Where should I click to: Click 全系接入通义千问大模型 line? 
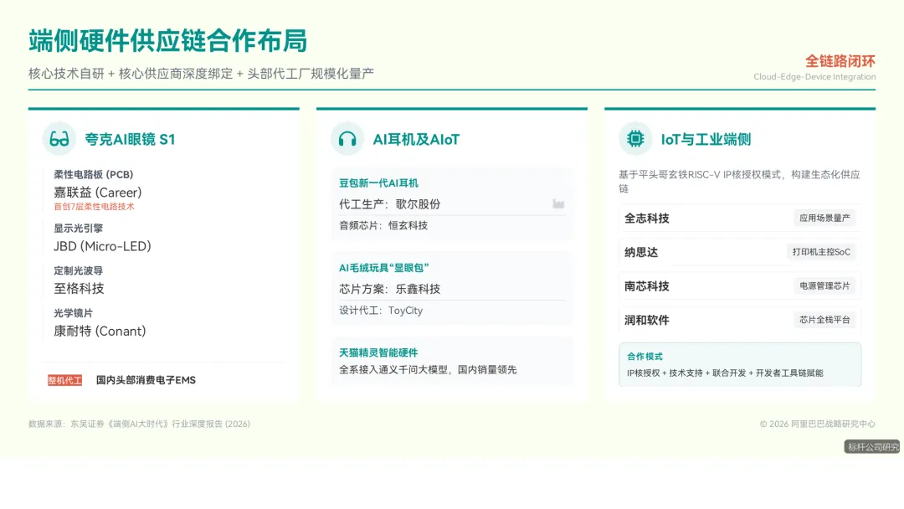[x=428, y=370]
